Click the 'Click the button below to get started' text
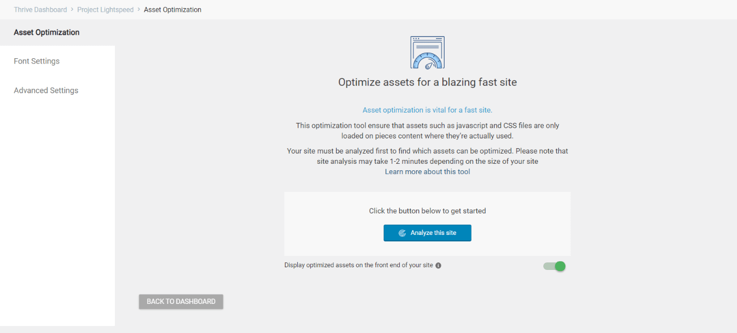 pos(427,211)
